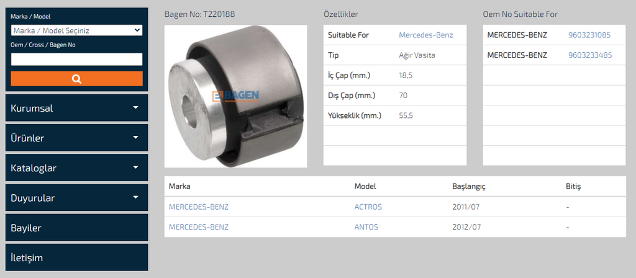
Task: Open OEM number 9603231085 link
Action: (589, 35)
